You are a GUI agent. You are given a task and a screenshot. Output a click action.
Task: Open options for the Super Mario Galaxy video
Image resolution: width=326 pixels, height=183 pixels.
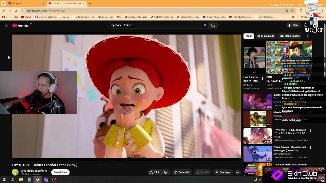[x=310, y=165]
